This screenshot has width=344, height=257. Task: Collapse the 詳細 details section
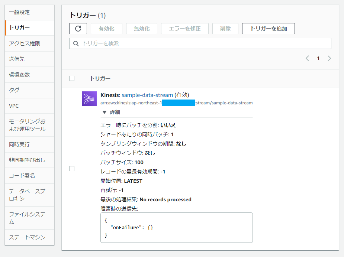(111, 112)
